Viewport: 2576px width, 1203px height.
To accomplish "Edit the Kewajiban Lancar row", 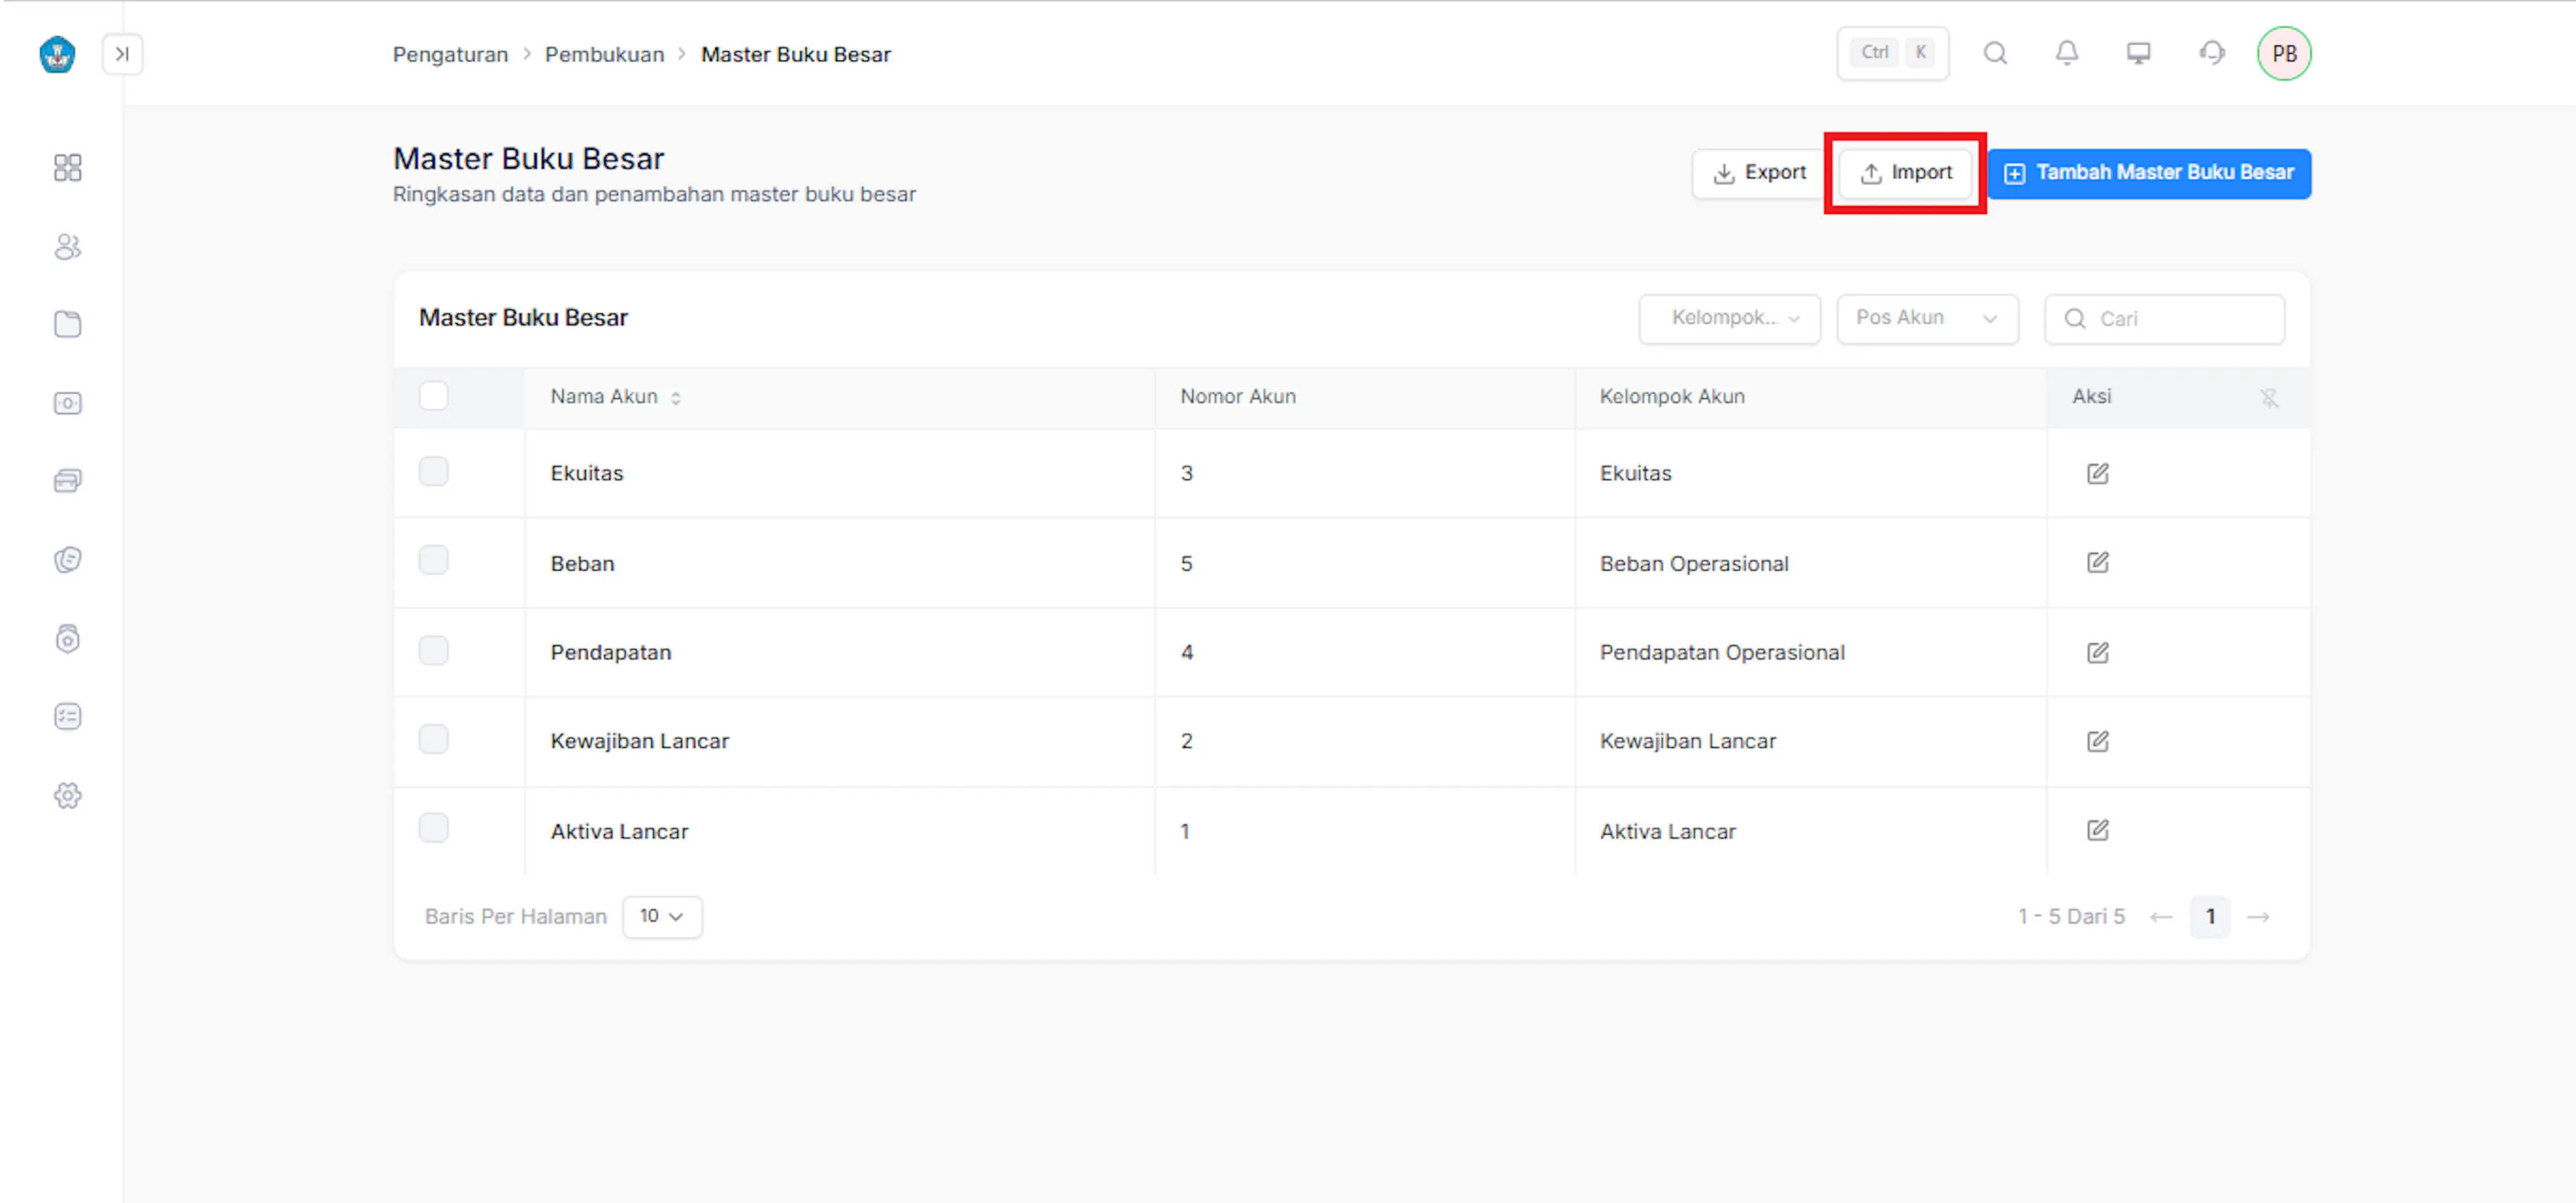I will 2097,741.
